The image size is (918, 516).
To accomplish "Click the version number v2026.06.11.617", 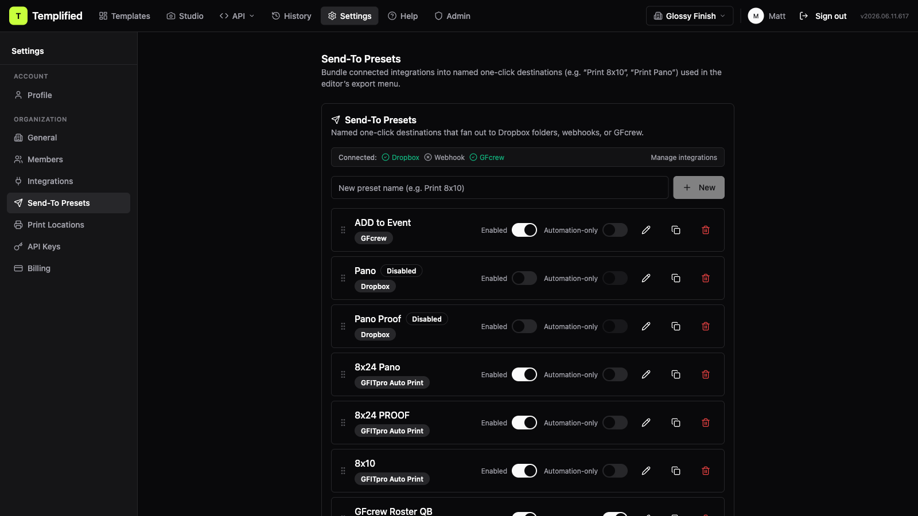I will (884, 16).
